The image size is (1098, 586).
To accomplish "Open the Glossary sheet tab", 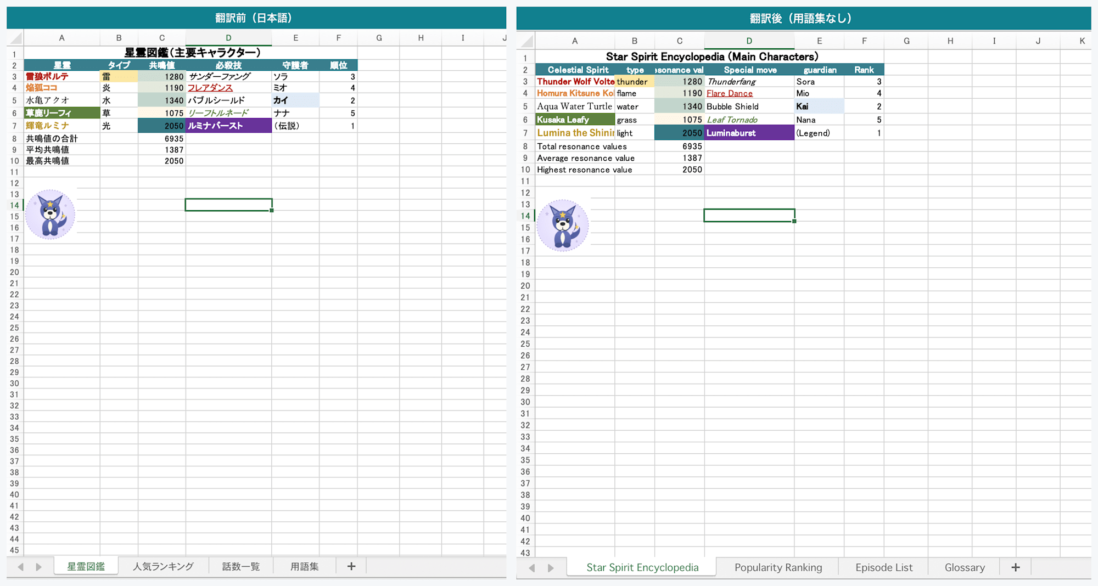I will [x=965, y=567].
